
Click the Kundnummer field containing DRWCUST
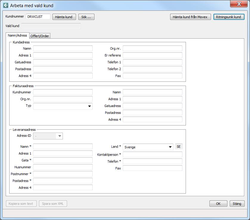38,17
